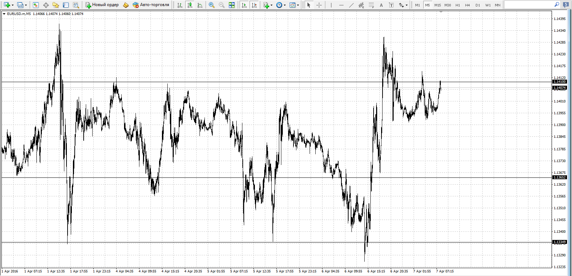Open the indicators list icon
572x276 pixels.
(x=266, y=5)
